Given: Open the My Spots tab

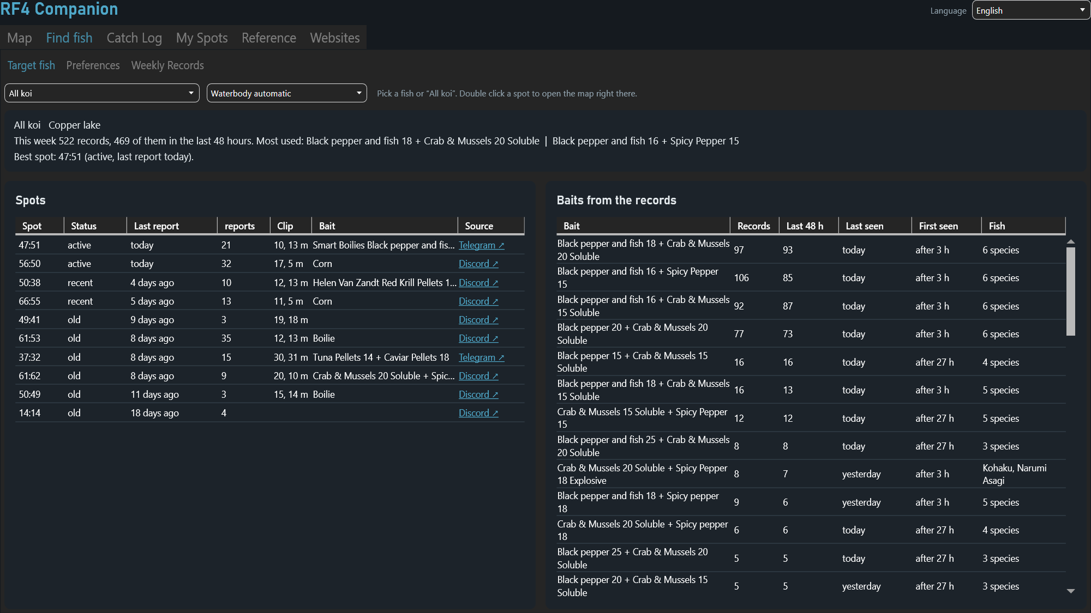Looking at the screenshot, I should point(202,38).
